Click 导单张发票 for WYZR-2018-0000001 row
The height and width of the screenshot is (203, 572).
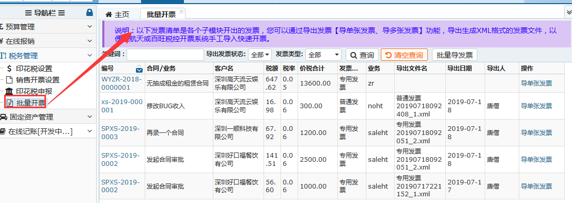point(536,83)
